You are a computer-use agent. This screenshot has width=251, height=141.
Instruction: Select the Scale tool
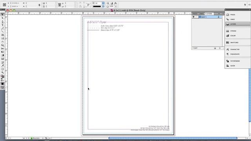coord(2,45)
